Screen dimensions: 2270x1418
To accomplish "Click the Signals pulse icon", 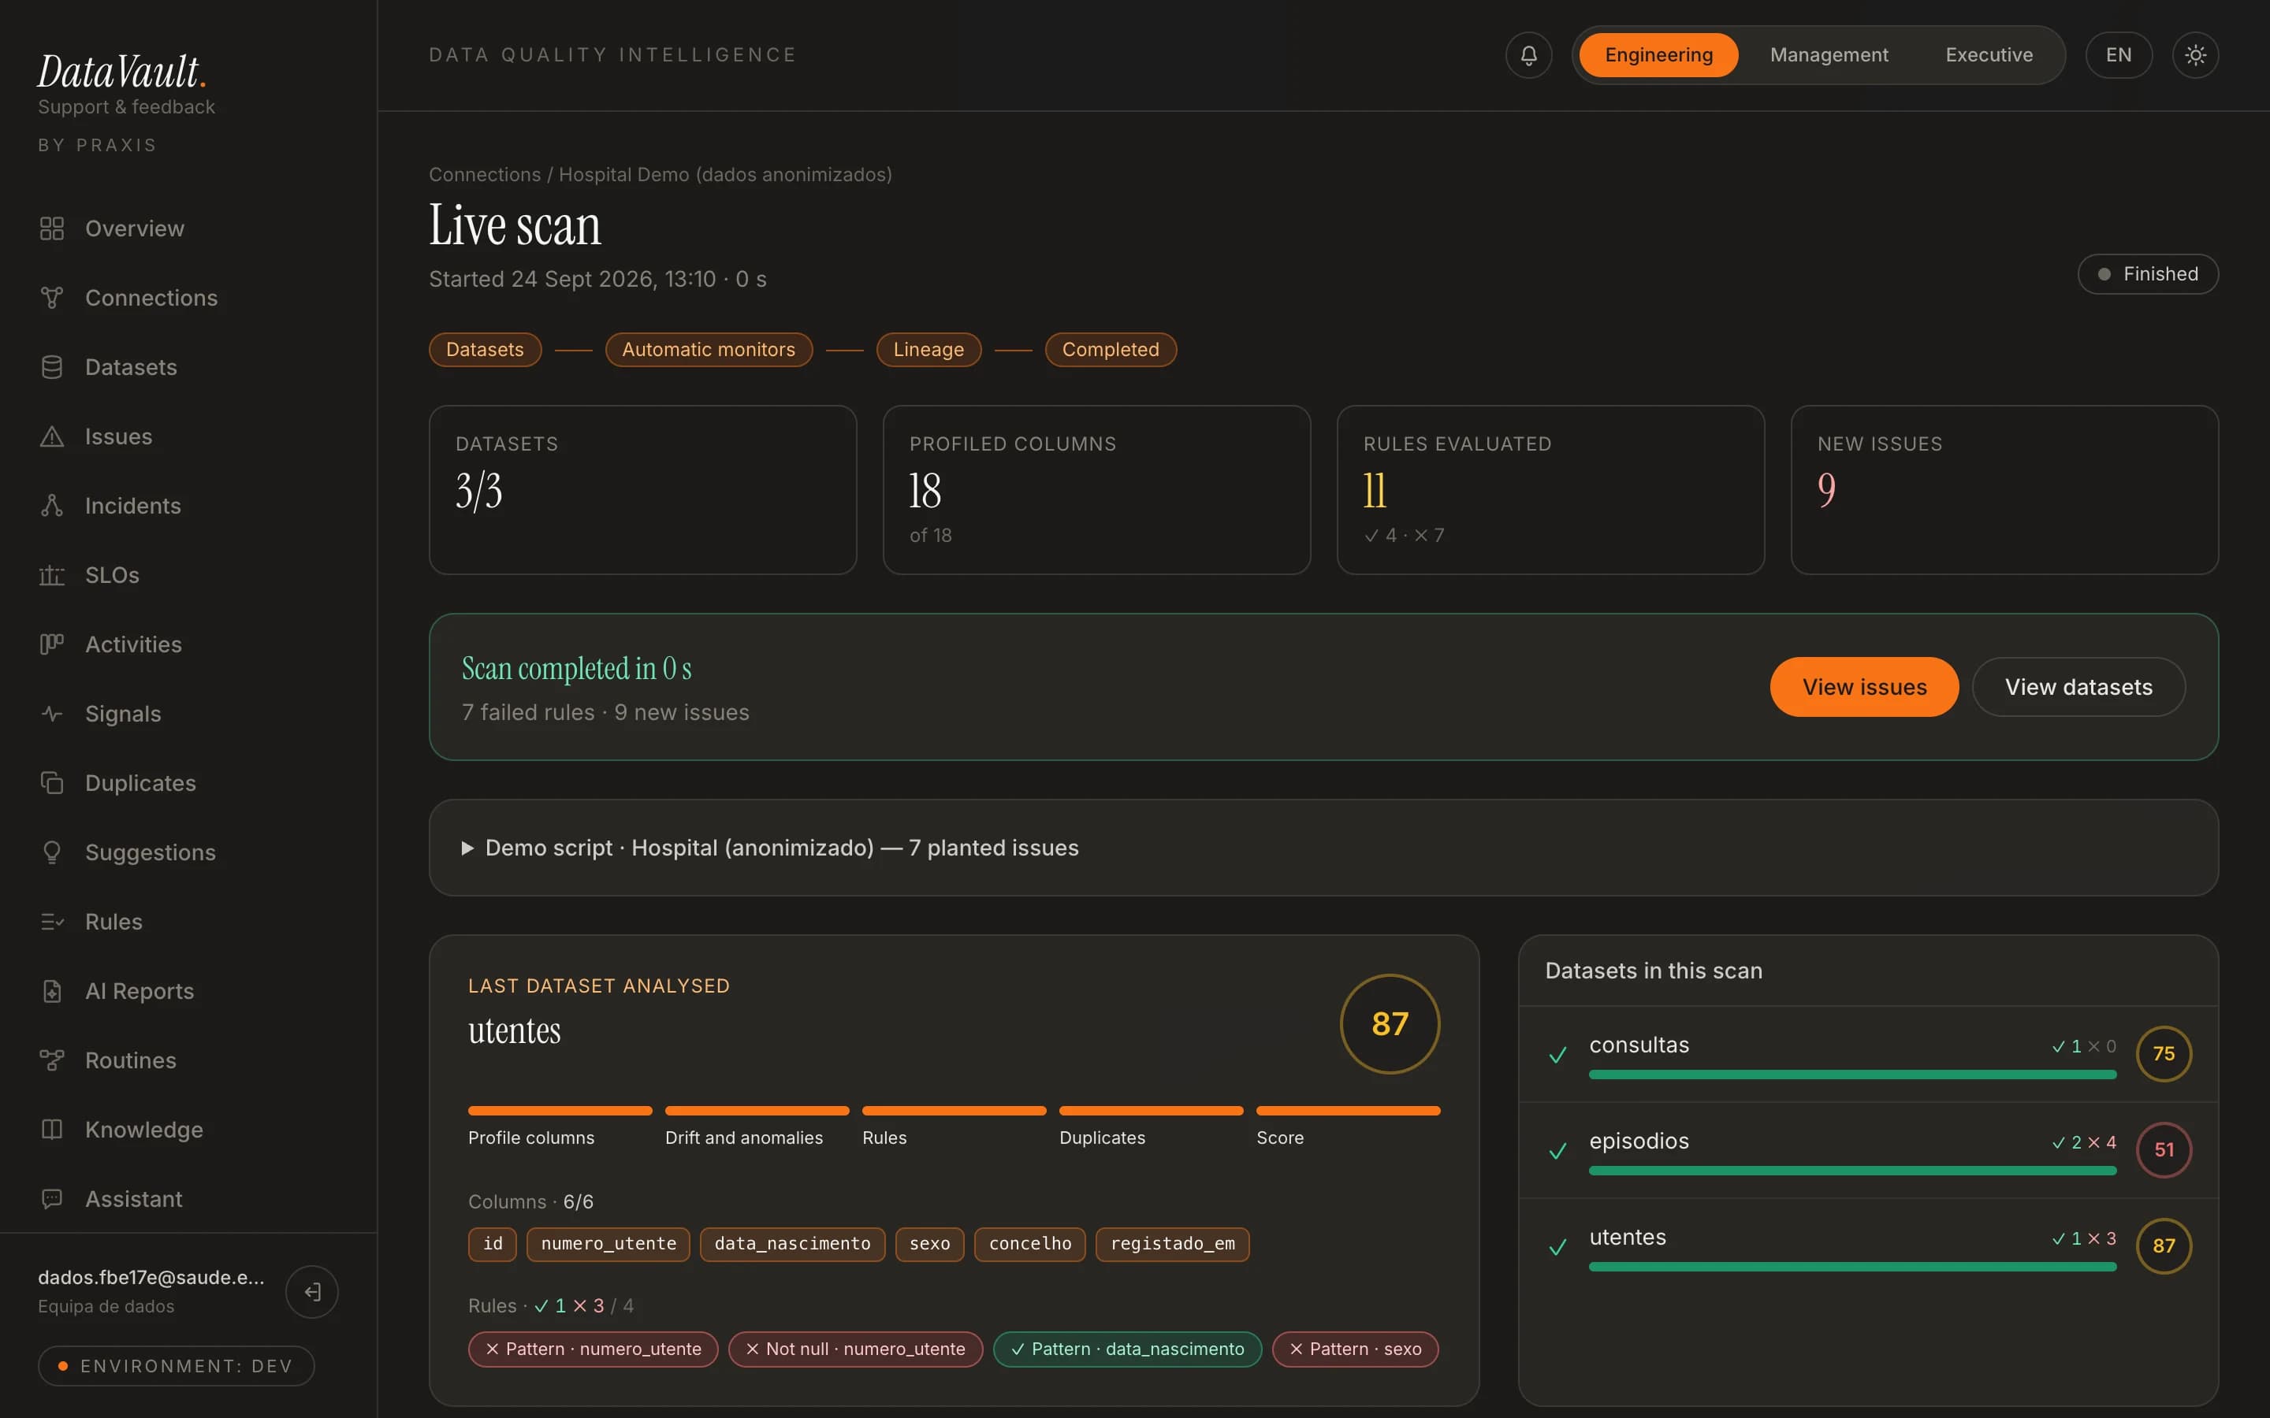I will point(51,714).
